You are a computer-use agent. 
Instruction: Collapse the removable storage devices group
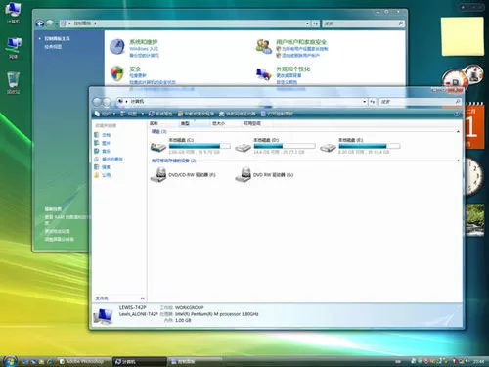[x=458, y=161]
